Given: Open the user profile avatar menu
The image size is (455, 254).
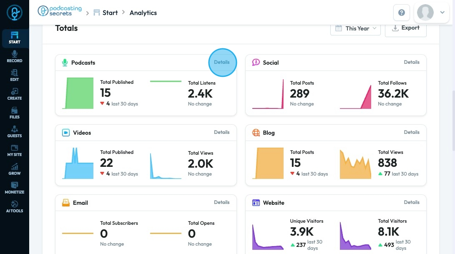Looking at the screenshot, I should (x=425, y=13).
